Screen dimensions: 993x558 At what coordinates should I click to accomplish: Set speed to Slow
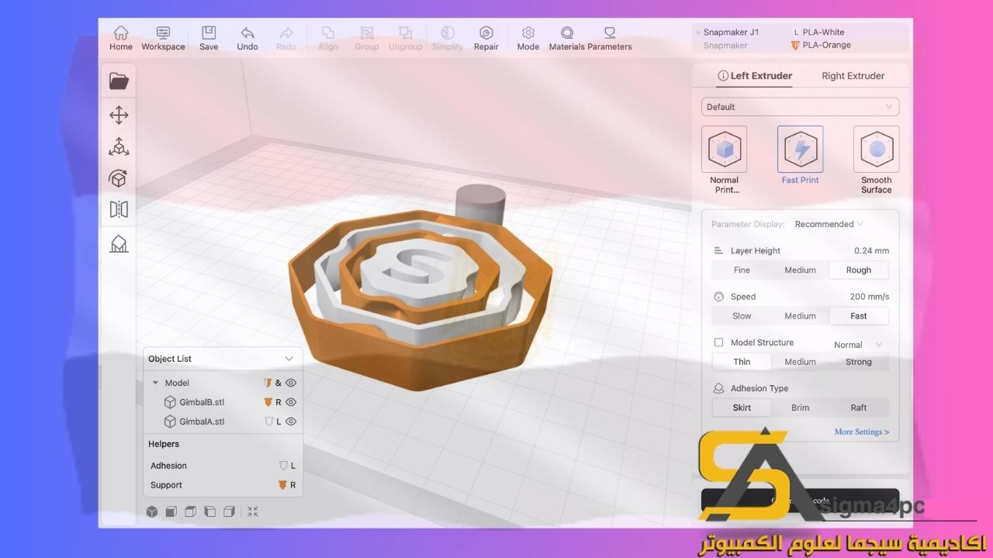(x=742, y=316)
